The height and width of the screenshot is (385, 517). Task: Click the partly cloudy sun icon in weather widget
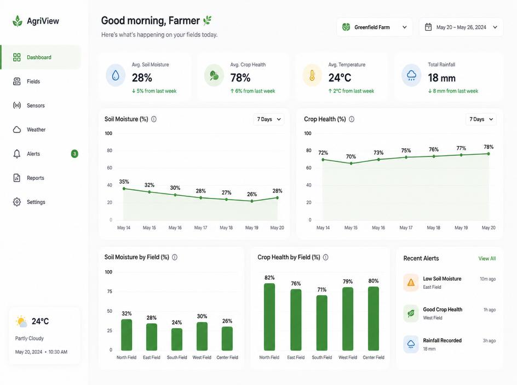21,322
